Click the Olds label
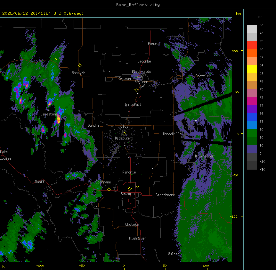276x270 pixels. pyautogui.click(x=124, y=126)
